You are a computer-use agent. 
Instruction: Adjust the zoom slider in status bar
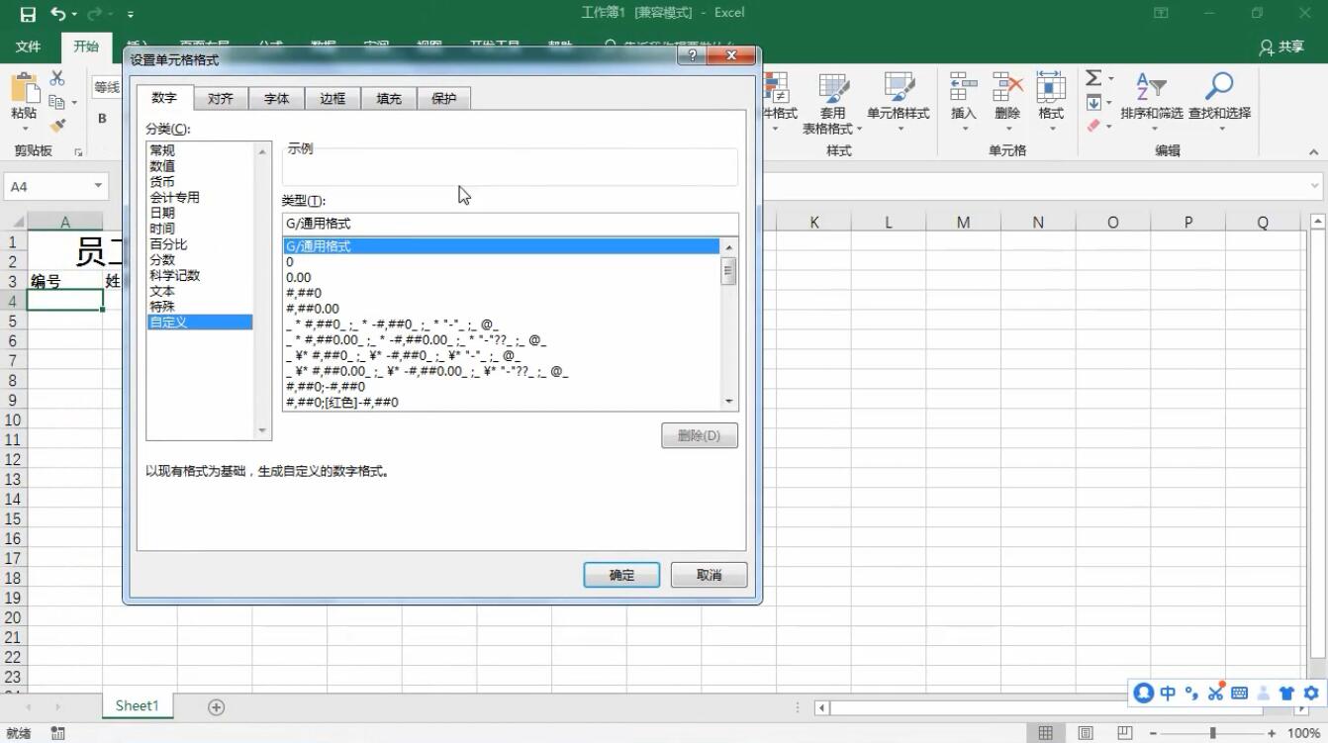[1213, 733]
